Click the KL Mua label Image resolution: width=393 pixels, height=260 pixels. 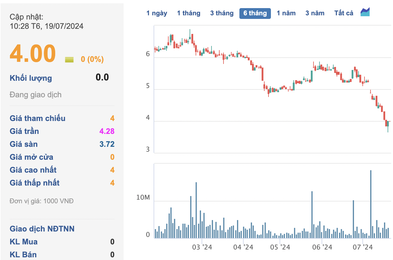pyautogui.click(x=24, y=242)
